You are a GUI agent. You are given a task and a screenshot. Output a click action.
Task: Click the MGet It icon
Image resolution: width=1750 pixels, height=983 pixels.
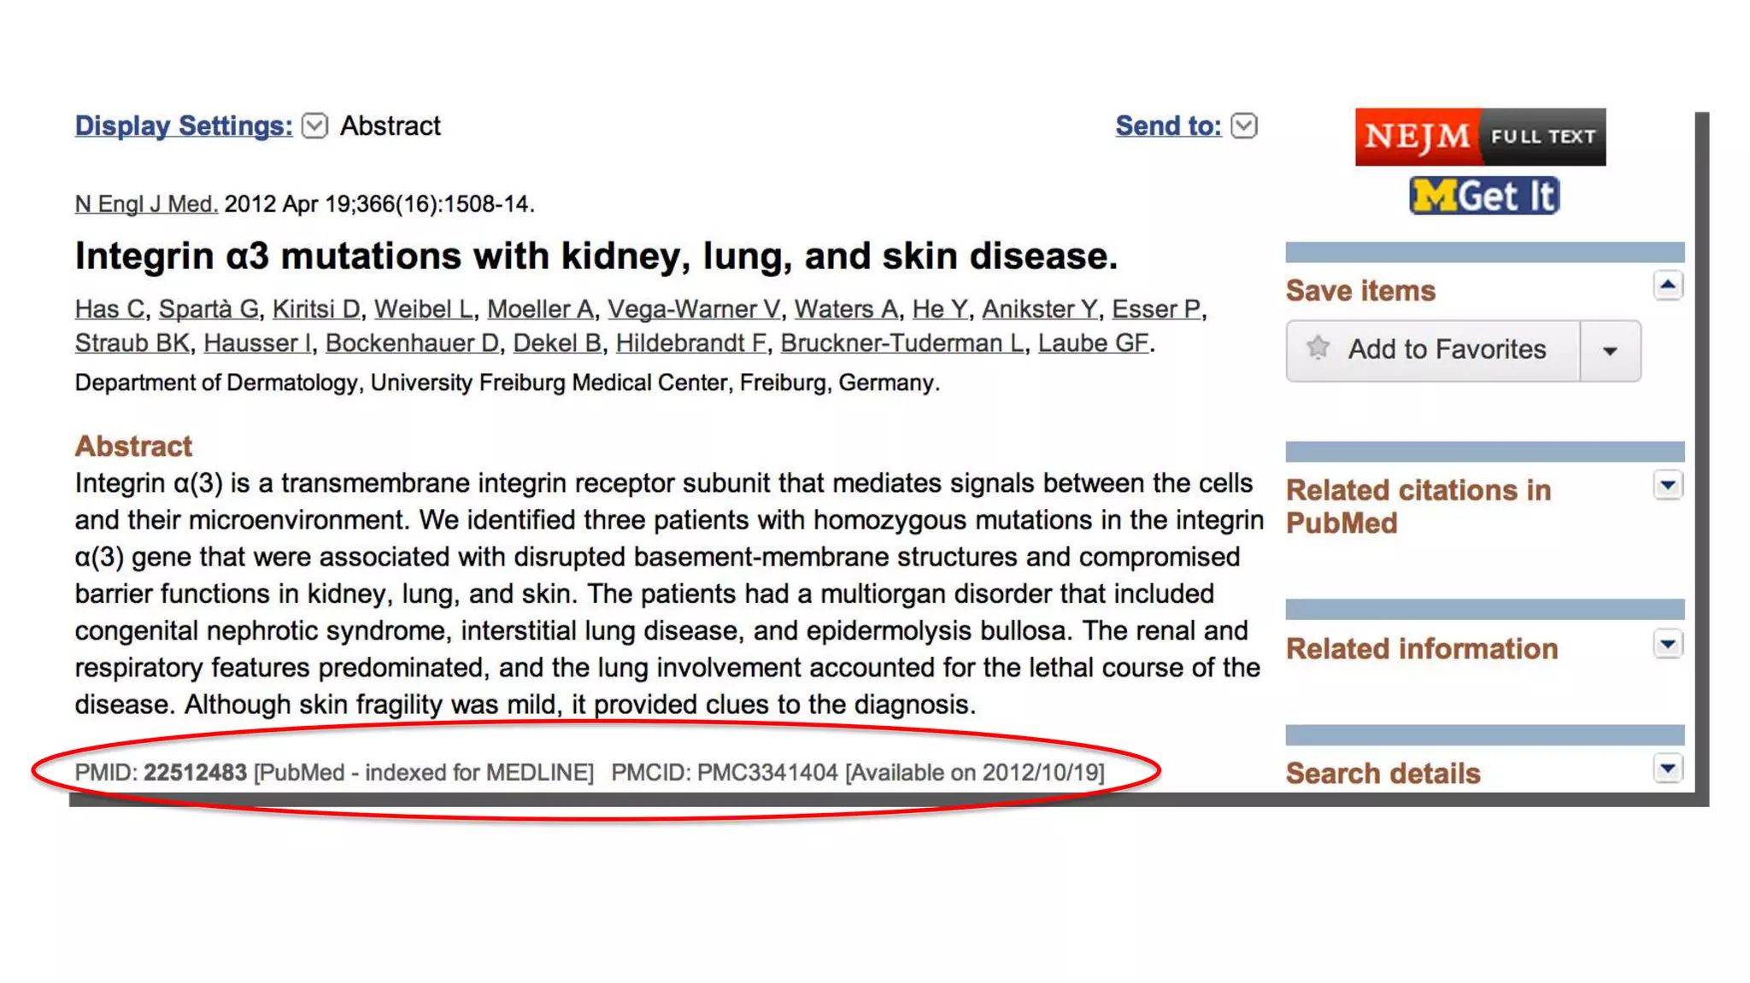click(x=1484, y=196)
